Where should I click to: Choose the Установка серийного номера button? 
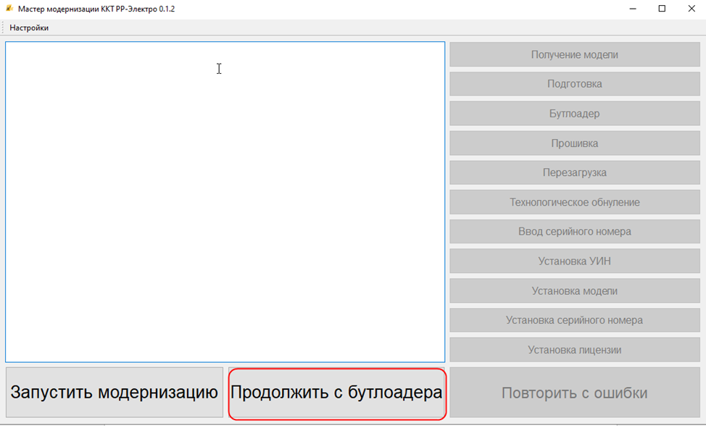pos(574,320)
